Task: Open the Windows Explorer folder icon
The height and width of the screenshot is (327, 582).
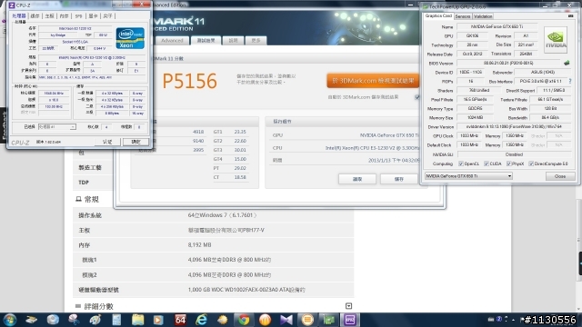Action: click(137, 320)
